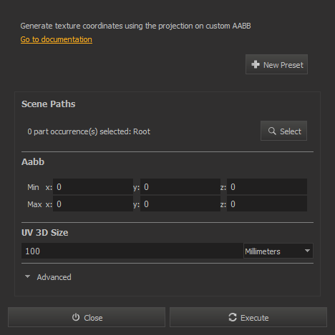This screenshot has height=335, width=335.
Task: Click the Select text of the scene paths button
Action: [291, 131]
